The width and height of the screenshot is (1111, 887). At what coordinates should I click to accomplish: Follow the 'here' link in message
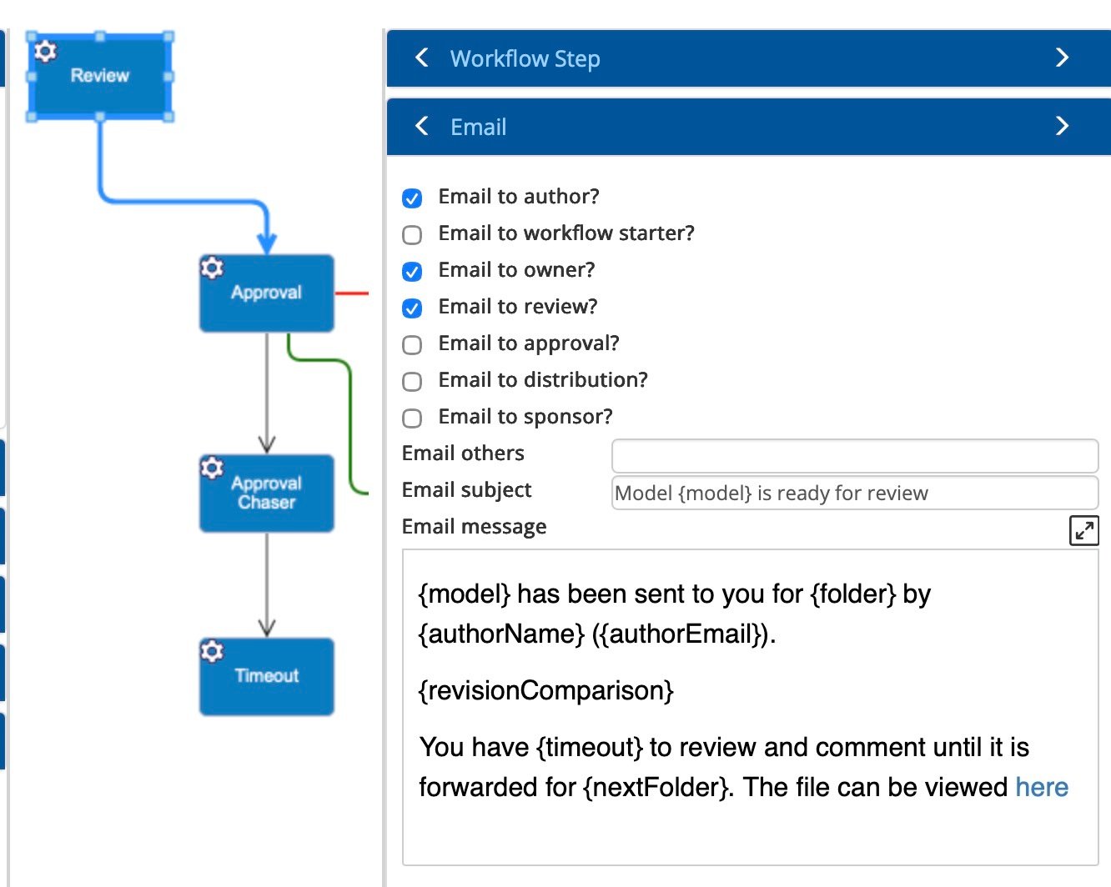pyautogui.click(x=1041, y=787)
